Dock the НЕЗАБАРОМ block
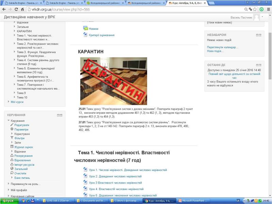The image size is (272, 204). point(260,35)
